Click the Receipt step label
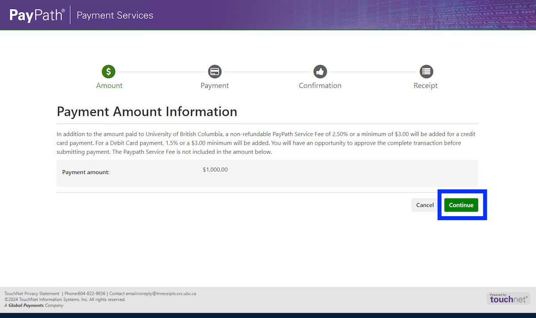This screenshot has width=536, height=318. (x=425, y=85)
